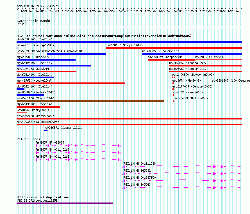Open the FBXL13|NR_105043 transcript label
250x214 pixels.
137,185
